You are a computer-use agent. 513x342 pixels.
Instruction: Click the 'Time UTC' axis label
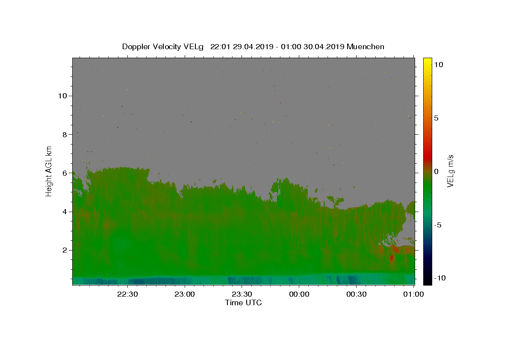tap(243, 303)
